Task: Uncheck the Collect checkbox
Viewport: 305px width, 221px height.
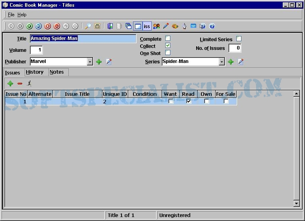Action: (168, 46)
